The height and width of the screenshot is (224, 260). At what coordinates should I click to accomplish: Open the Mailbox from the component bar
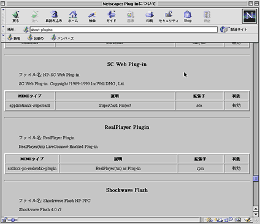click(x=218, y=220)
